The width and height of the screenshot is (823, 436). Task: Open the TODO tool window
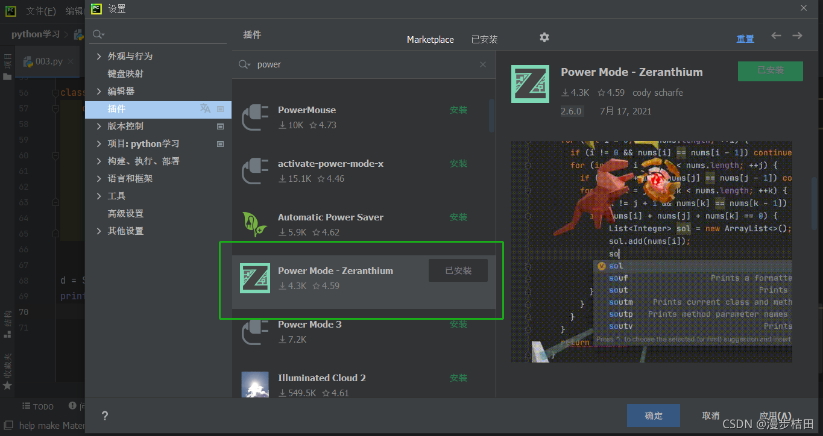(37, 406)
